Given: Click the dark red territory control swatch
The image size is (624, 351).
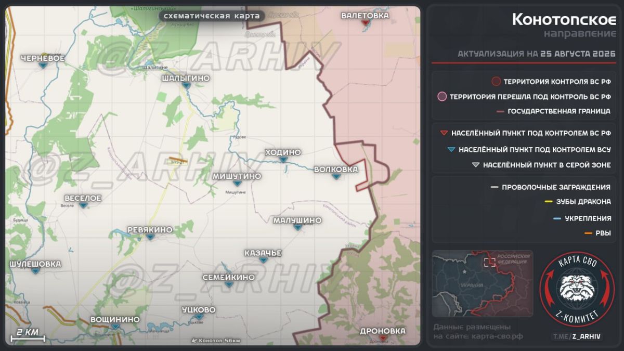Looking at the screenshot, I should click(x=496, y=82).
